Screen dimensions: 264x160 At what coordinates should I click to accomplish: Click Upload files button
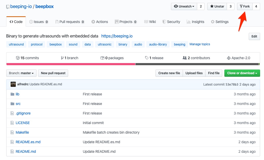[x=194, y=73]
